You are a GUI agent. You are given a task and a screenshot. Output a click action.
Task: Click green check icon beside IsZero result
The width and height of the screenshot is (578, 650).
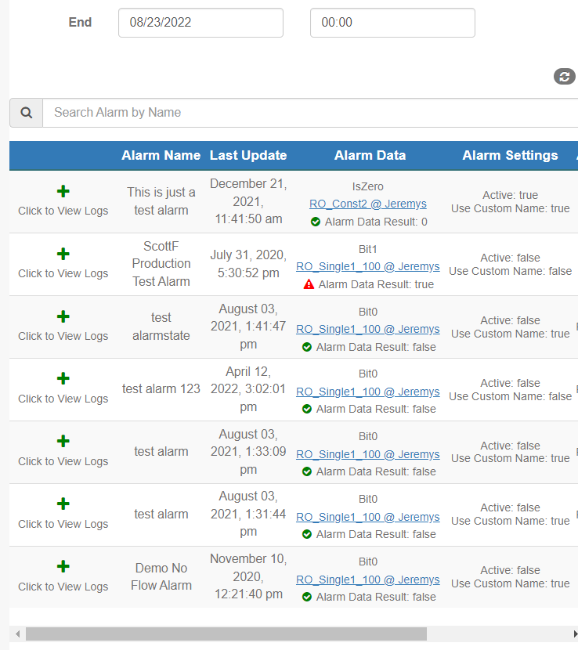click(x=316, y=222)
